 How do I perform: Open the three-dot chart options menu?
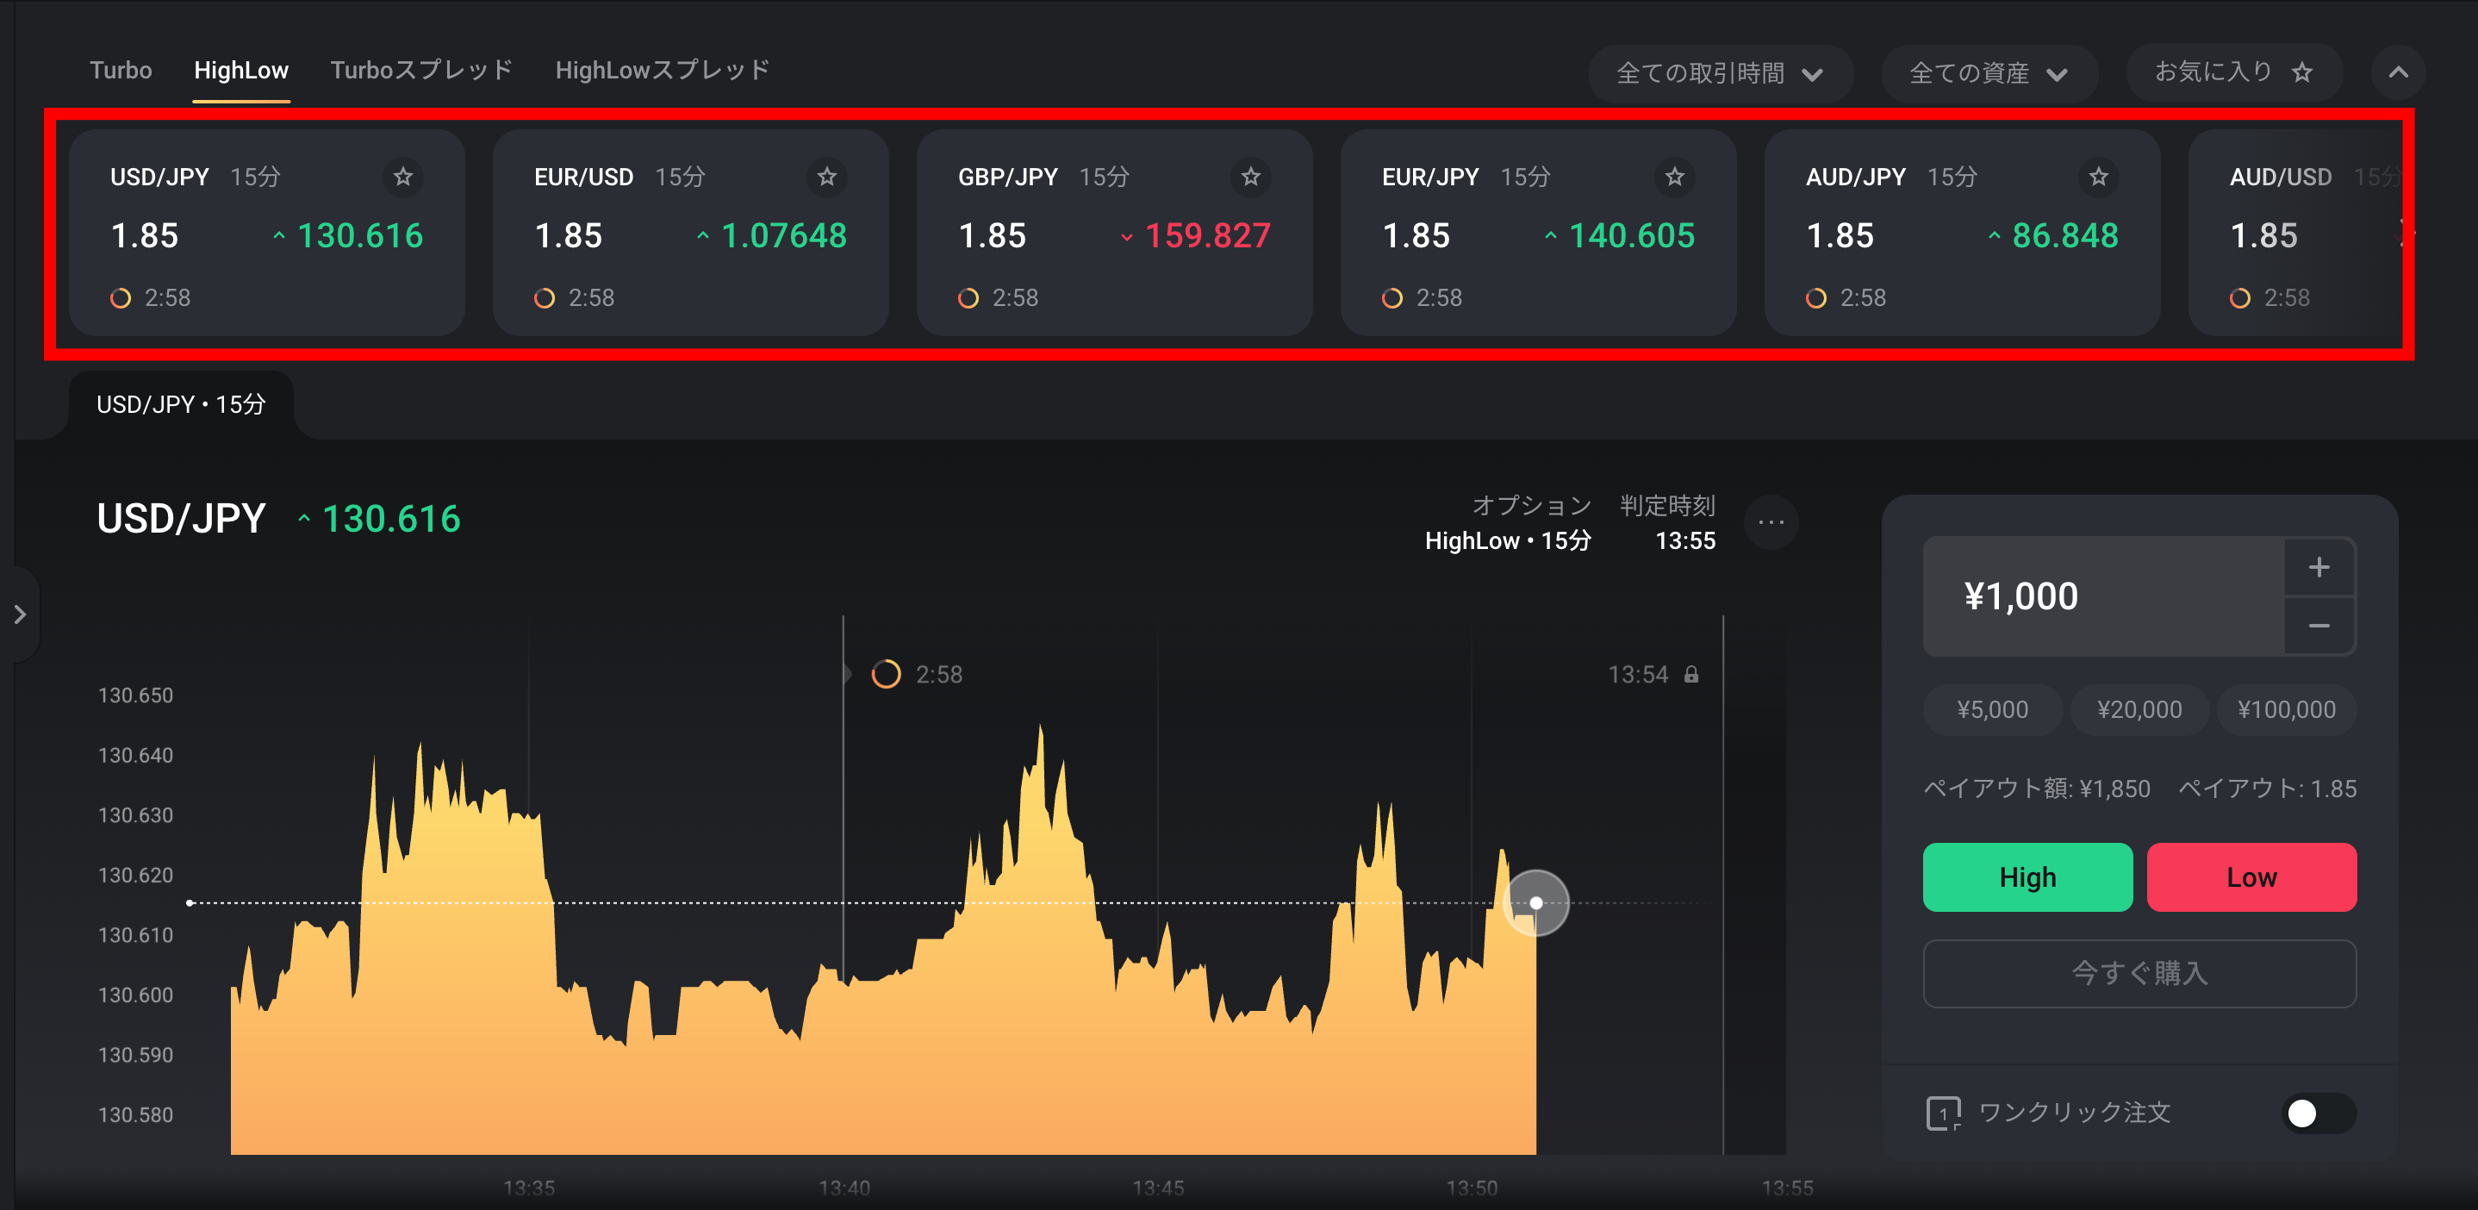1771,522
